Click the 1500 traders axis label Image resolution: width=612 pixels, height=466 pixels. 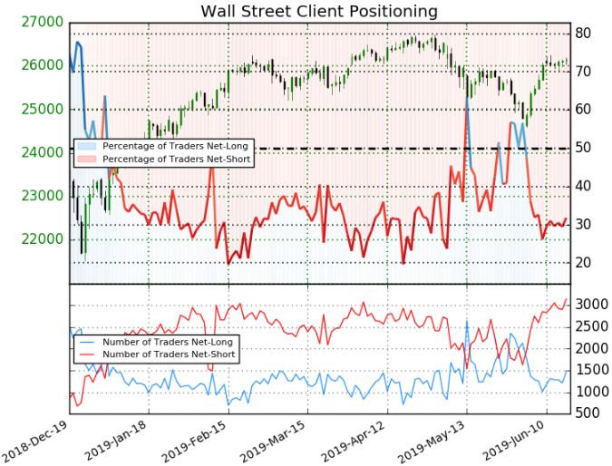pos(592,370)
